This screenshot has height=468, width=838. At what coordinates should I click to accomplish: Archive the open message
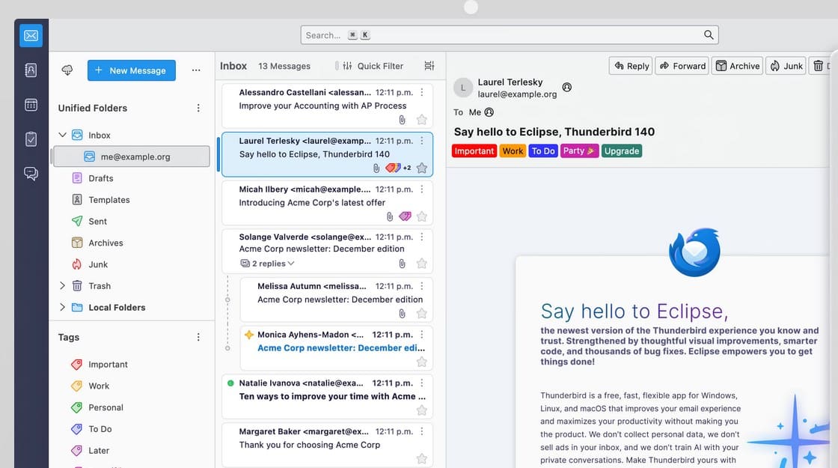tap(737, 66)
